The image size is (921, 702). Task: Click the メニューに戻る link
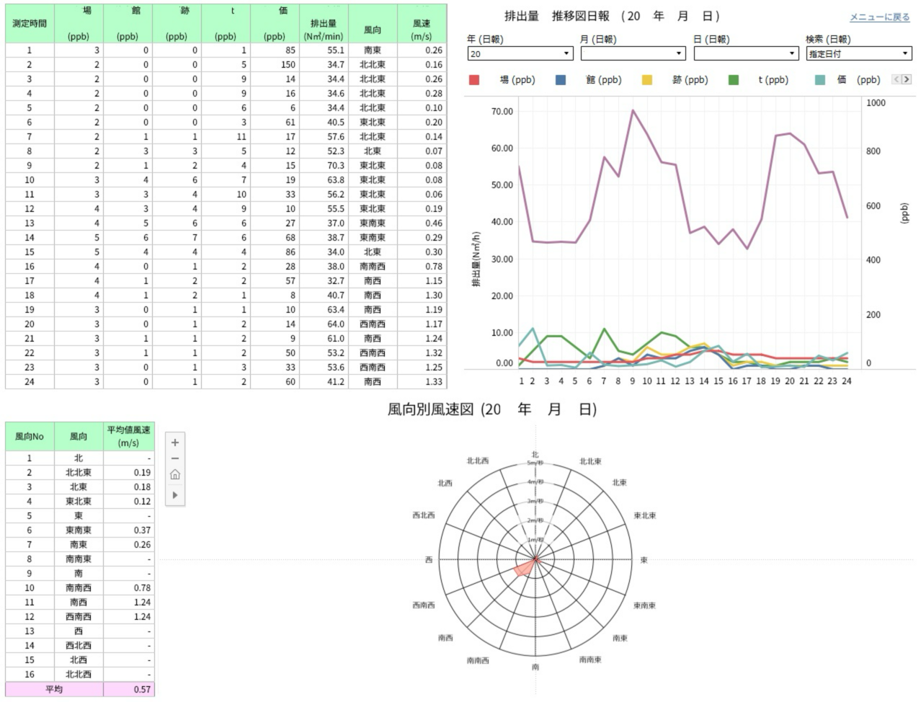coord(879,17)
